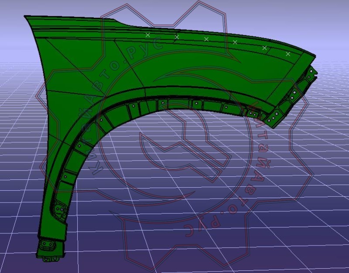The image size is (349, 273).
Task: Select second white X marker from the left
Action: click(x=177, y=37)
